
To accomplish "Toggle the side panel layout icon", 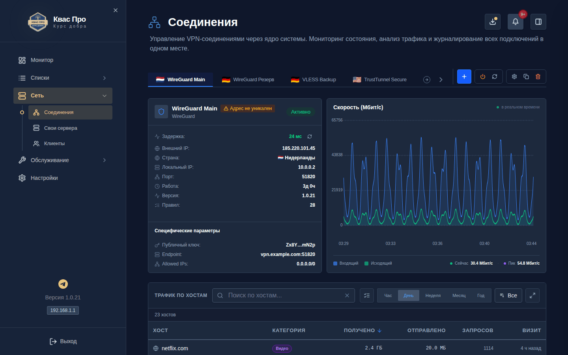I will tap(538, 22).
